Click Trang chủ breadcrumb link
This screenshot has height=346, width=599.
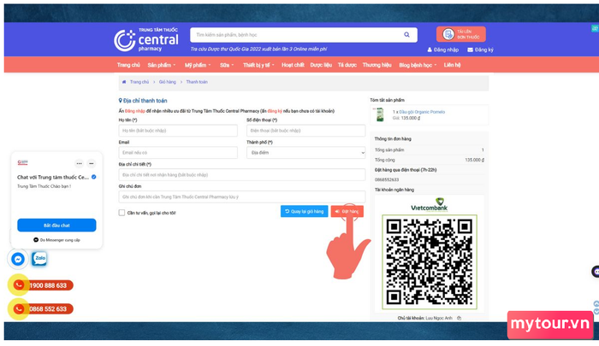click(139, 82)
